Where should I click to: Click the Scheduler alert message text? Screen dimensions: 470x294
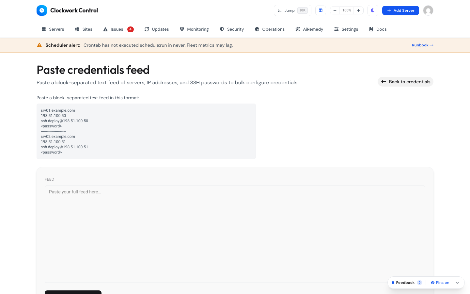coord(158,45)
